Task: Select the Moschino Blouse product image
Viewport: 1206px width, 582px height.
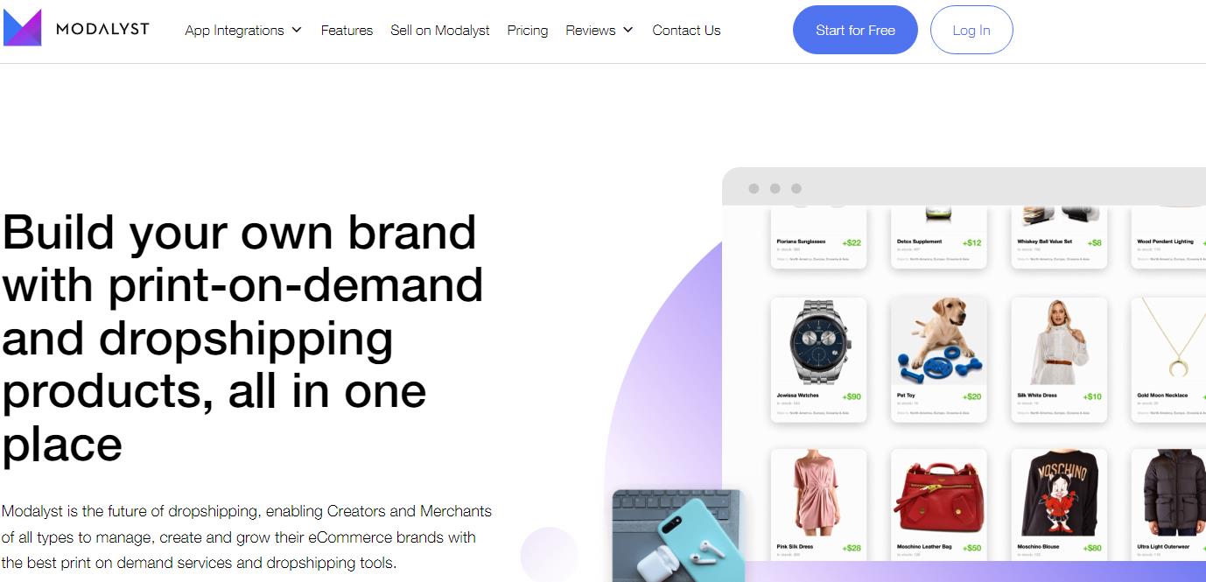Action: point(1059,494)
